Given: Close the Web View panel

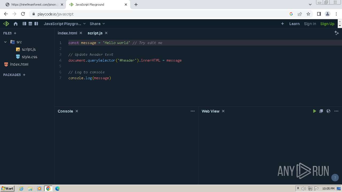Looking at the screenshot, I should coord(223,111).
